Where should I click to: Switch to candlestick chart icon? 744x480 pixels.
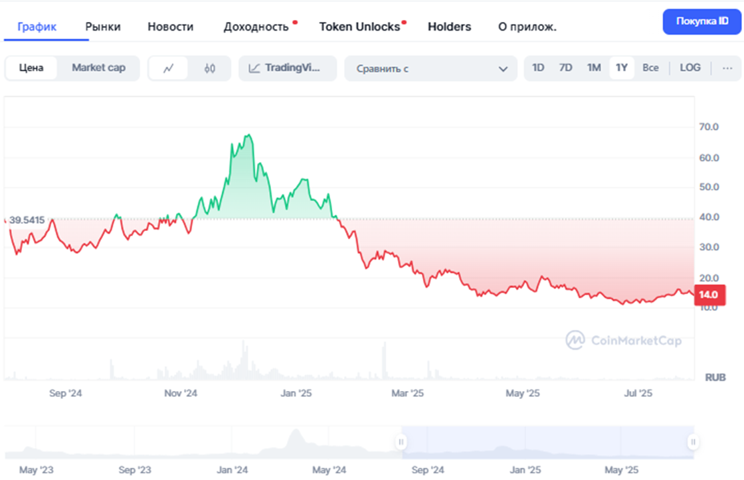click(x=210, y=68)
